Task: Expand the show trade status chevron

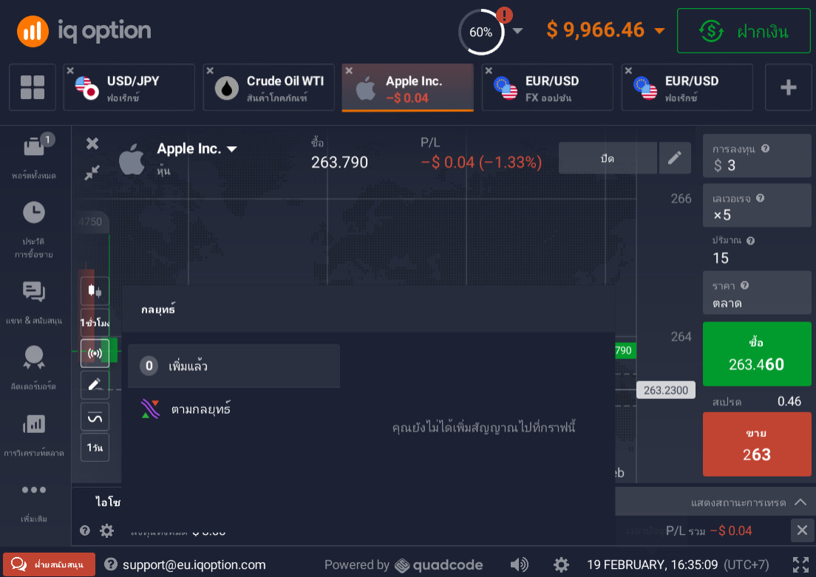Action: point(800,502)
